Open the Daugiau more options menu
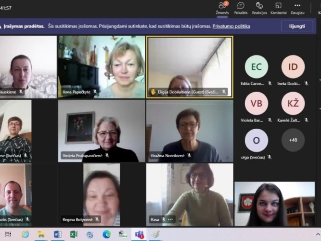321x241 pixels. (297, 8)
